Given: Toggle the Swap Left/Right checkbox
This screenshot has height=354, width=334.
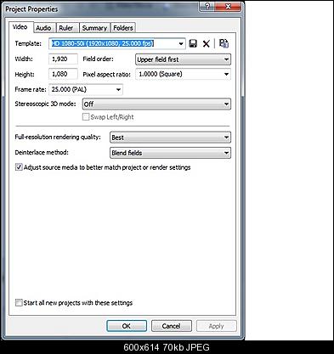Looking at the screenshot, I should pos(86,117).
